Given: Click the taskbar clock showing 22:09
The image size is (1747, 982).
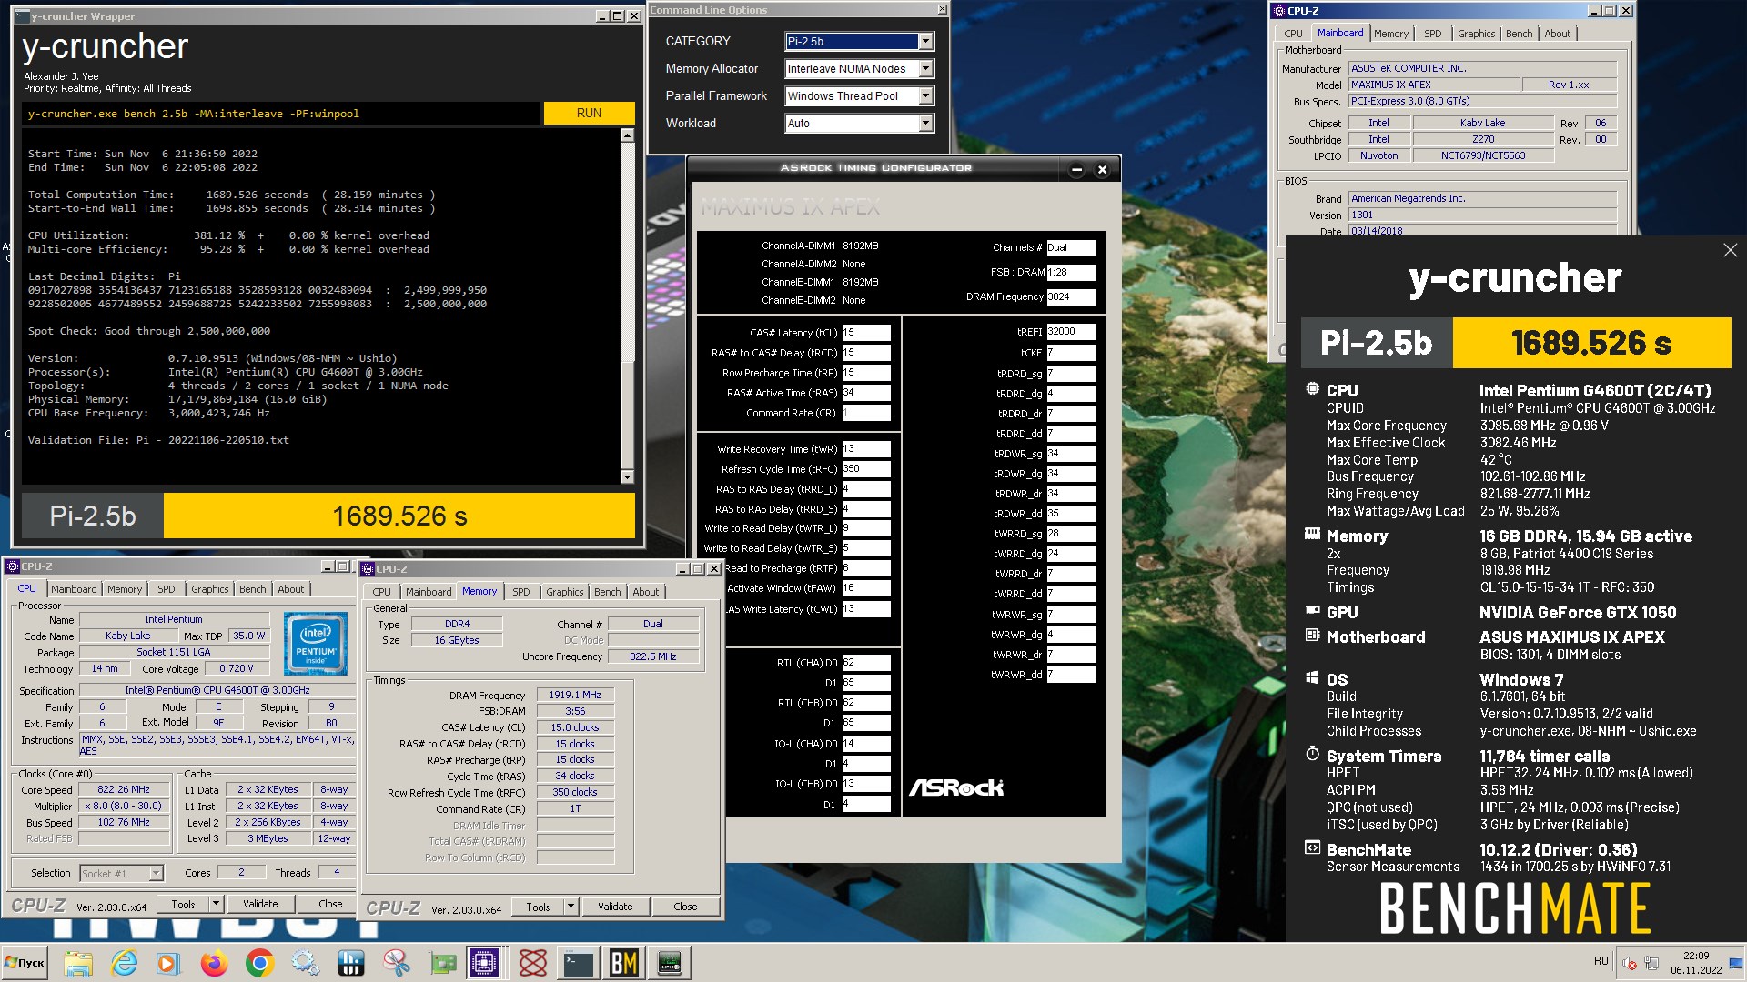Looking at the screenshot, I should (1696, 963).
